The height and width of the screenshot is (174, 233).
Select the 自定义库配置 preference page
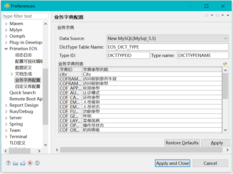click(x=27, y=86)
